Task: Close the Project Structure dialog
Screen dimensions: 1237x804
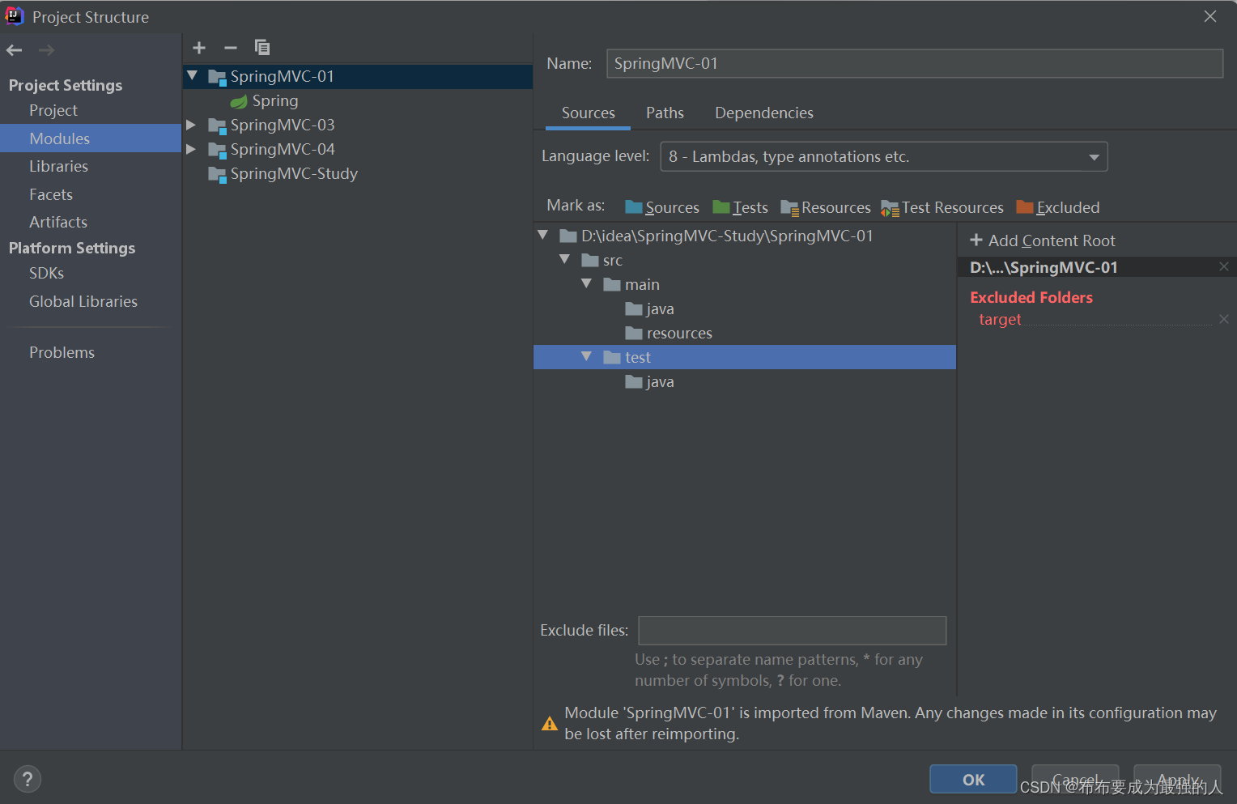Action: 1210,16
